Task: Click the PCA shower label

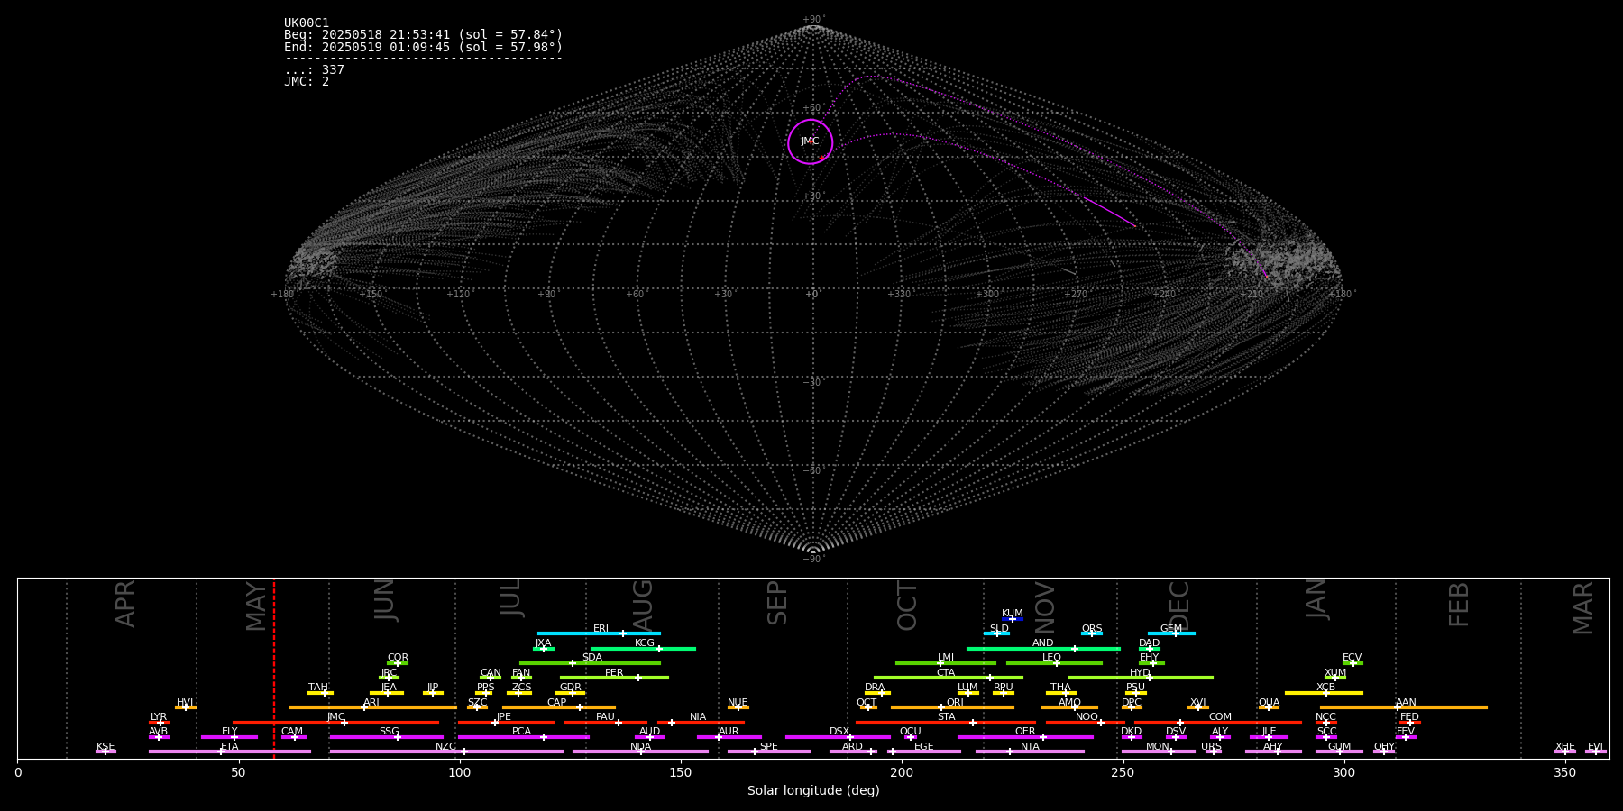Action: coord(521,732)
